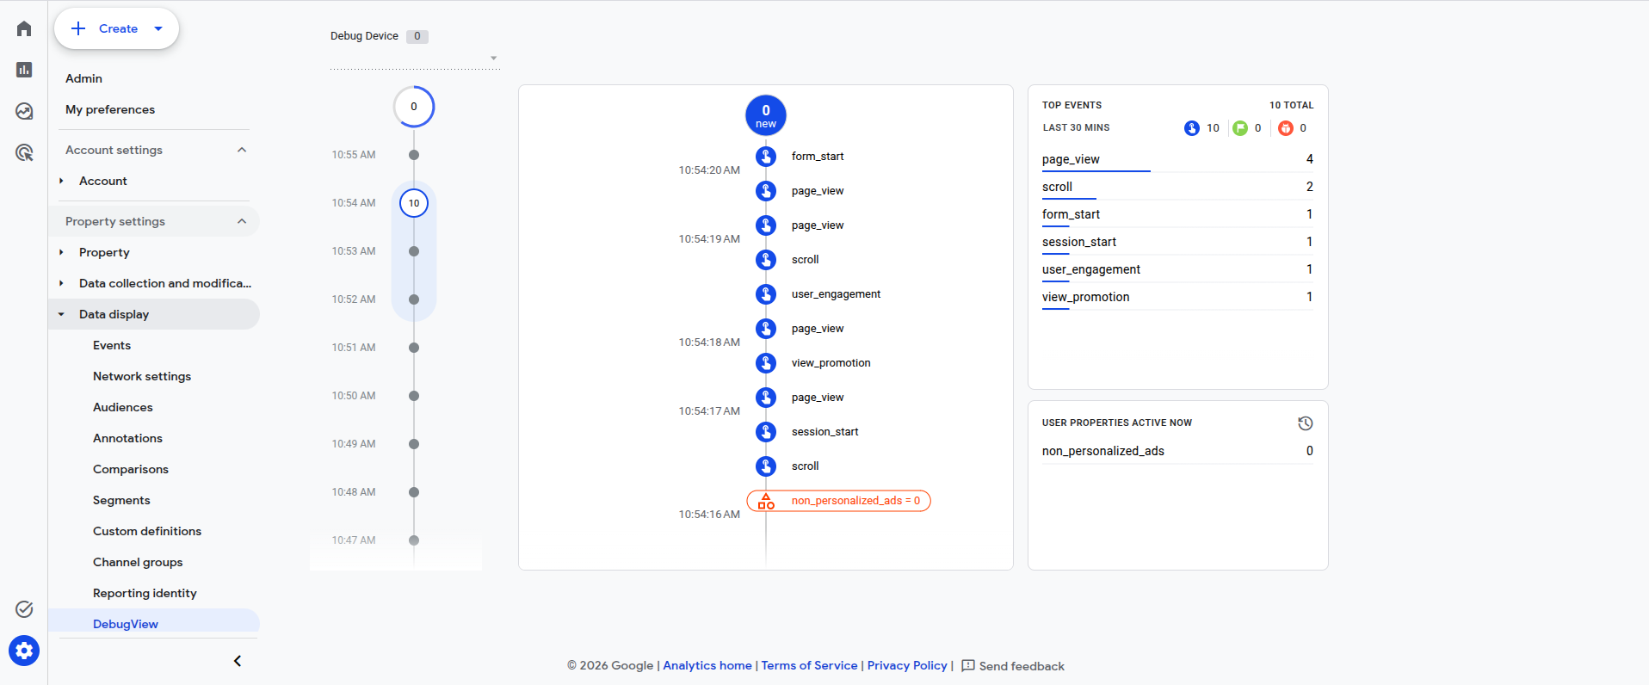Image resolution: width=1649 pixels, height=685 pixels.
Task: Open user properties history clock icon
Action: (1306, 423)
